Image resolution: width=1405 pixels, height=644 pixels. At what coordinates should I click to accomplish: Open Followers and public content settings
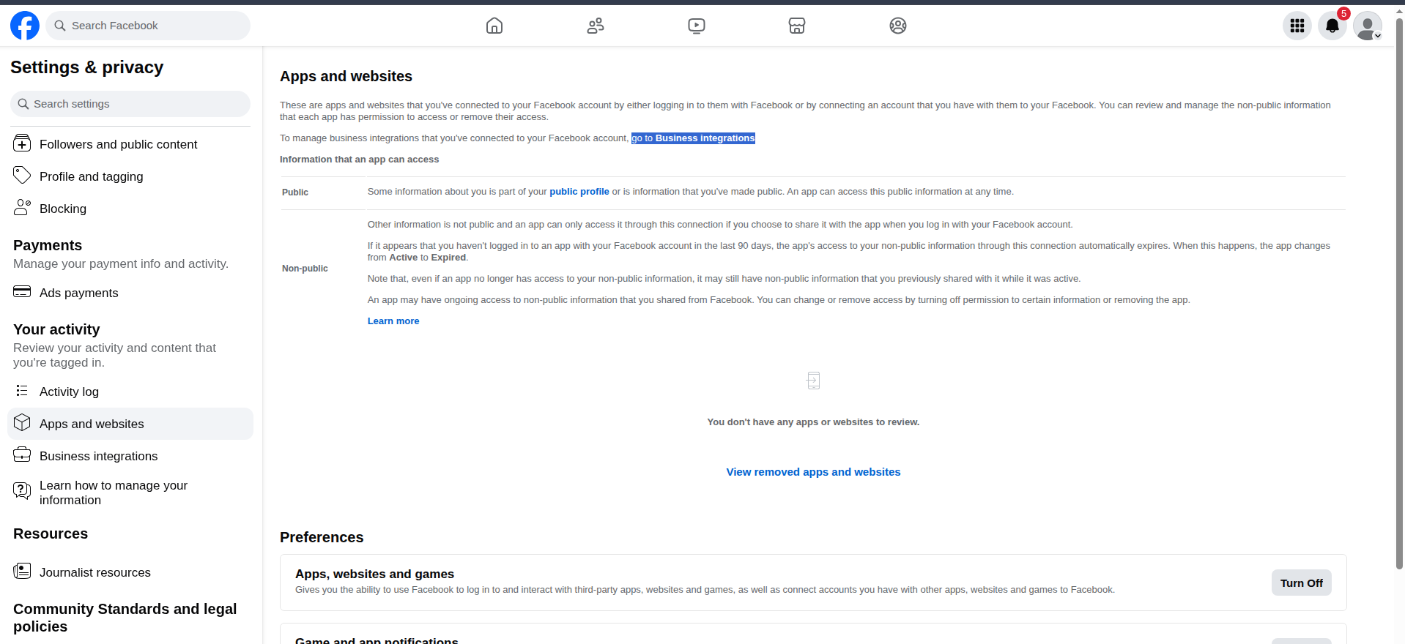click(x=130, y=144)
